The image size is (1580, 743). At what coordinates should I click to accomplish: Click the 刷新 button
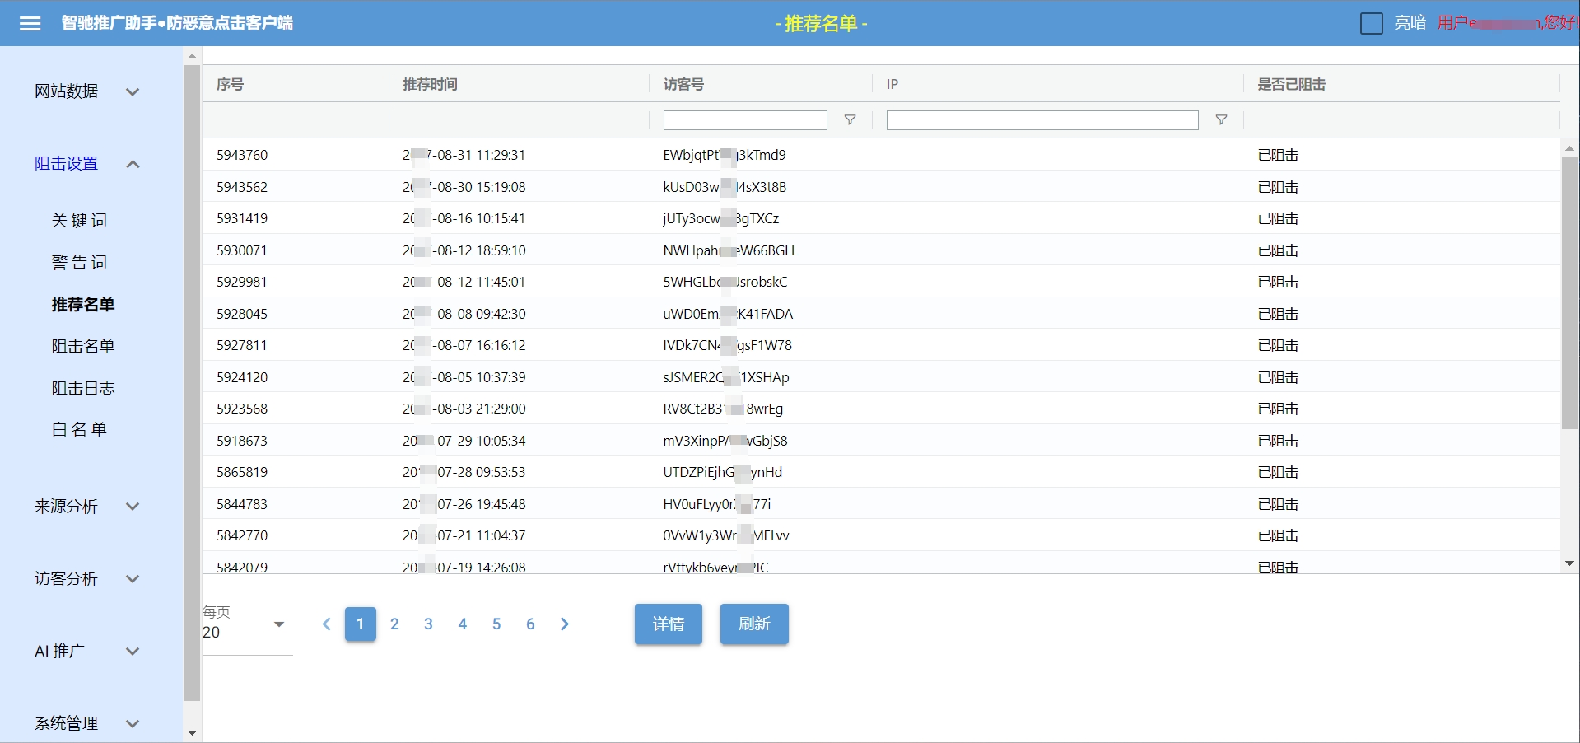pos(754,624)
